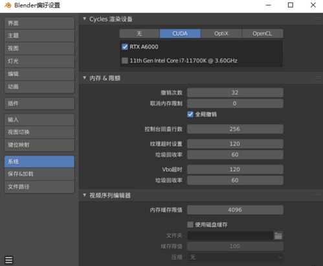Click 内存 & 限额 panel drag grip
Viewport: 323px width, 266px height.
coord(318,78)
